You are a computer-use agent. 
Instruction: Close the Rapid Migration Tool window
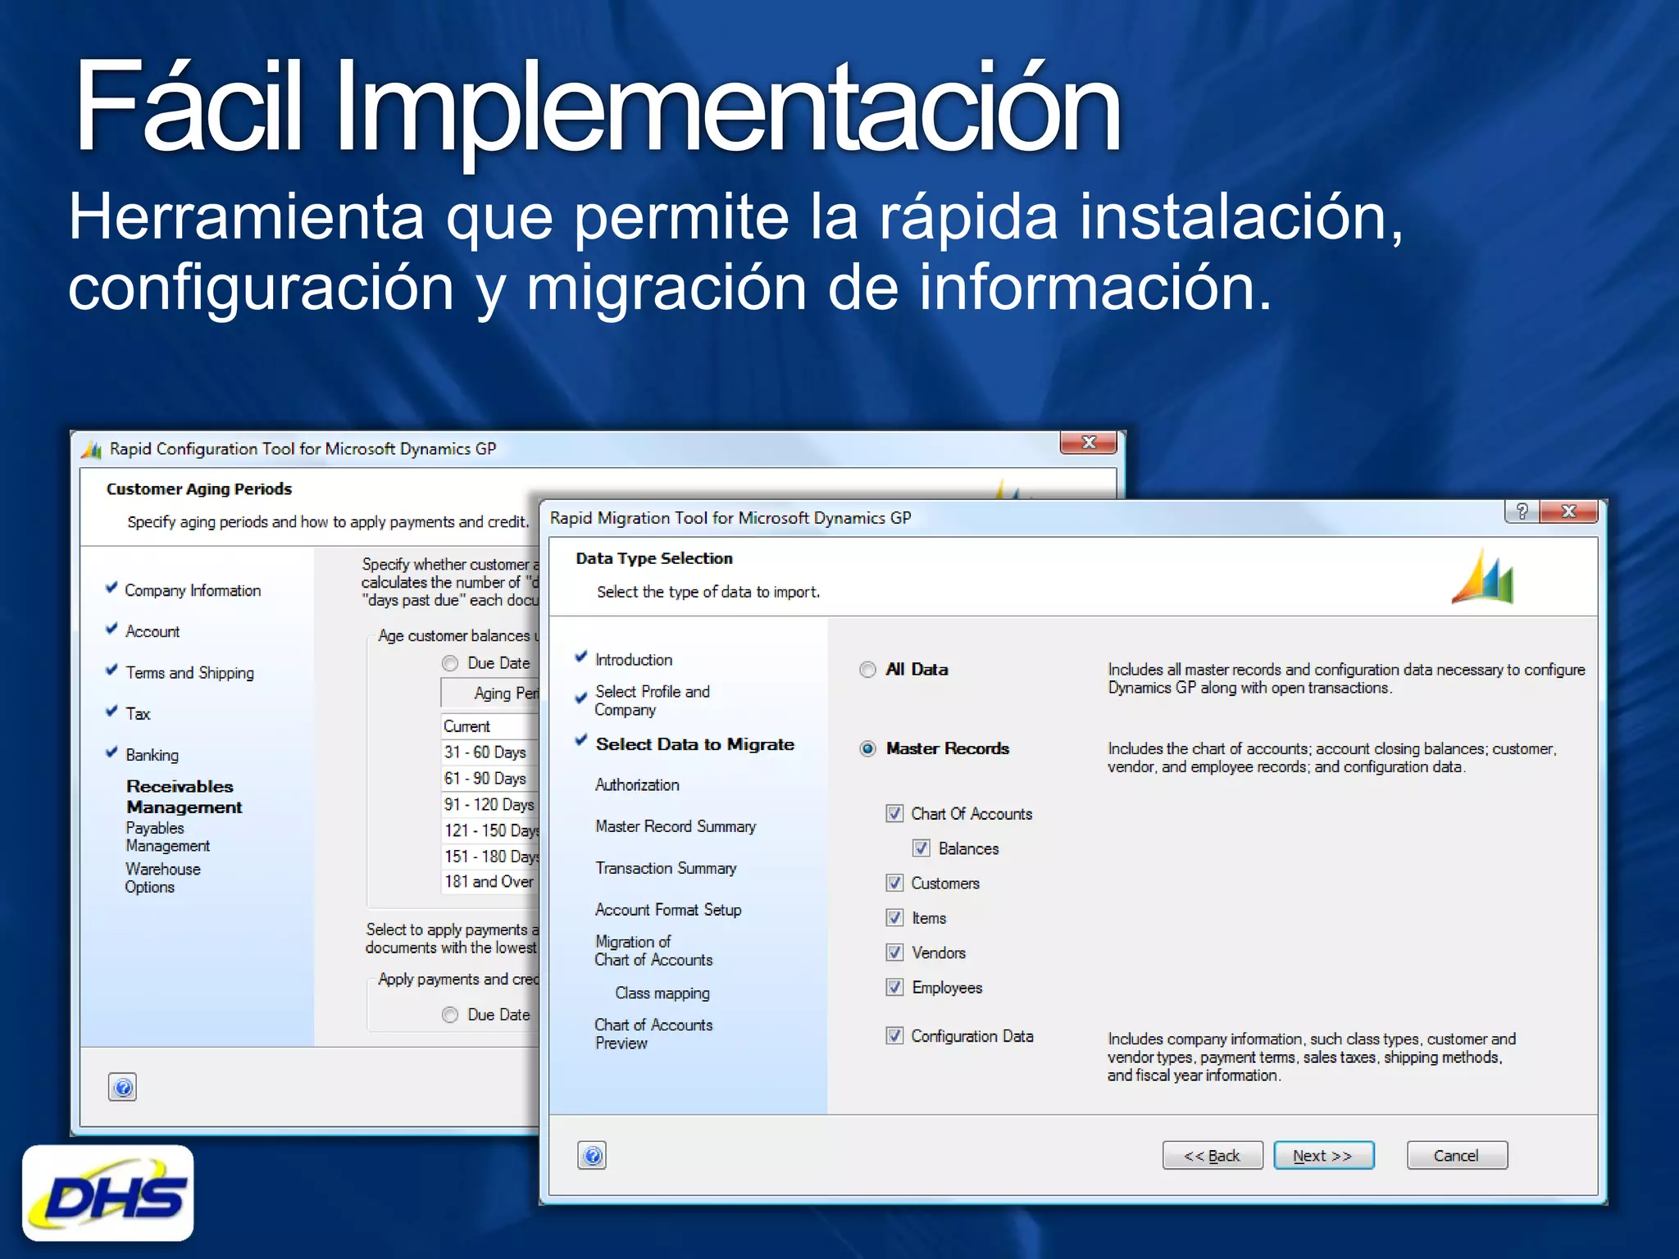pos(1569,511)
